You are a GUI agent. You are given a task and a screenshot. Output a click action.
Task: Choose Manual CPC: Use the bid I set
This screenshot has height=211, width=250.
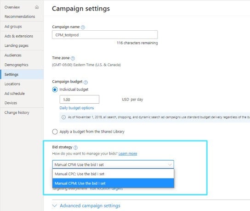tap(113, 174)
